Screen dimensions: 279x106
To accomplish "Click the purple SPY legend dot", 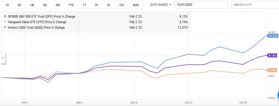I will click(5, 16).
